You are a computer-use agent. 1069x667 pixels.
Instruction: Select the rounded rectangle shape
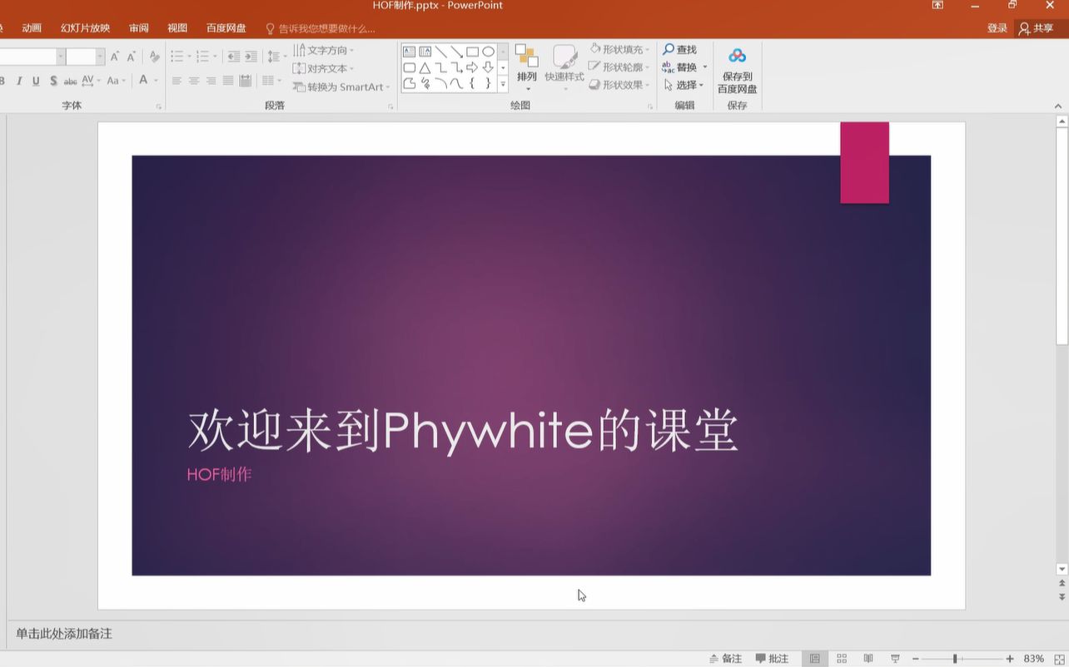pos(409,67)
